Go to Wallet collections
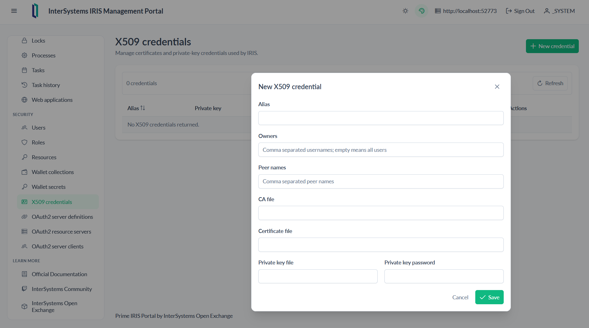 pyautogui.click(x=58, y=172)
